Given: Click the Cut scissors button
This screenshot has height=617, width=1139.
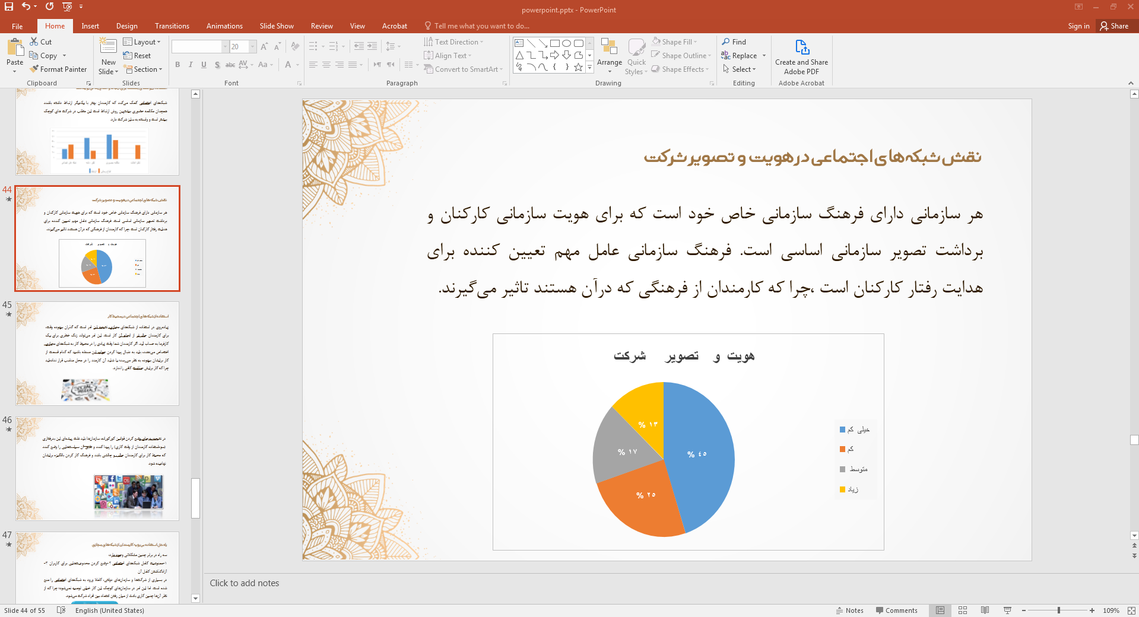Looking at the screenshot, I should coord(40,42).
